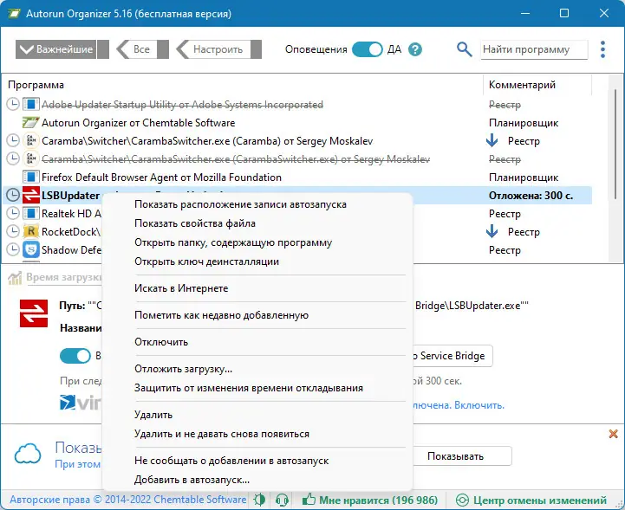Screen dimensions: 625x510
Task: Click the clock icon beside LSBUpdater row
Action: pyautogui.click(x=13, y=195)
